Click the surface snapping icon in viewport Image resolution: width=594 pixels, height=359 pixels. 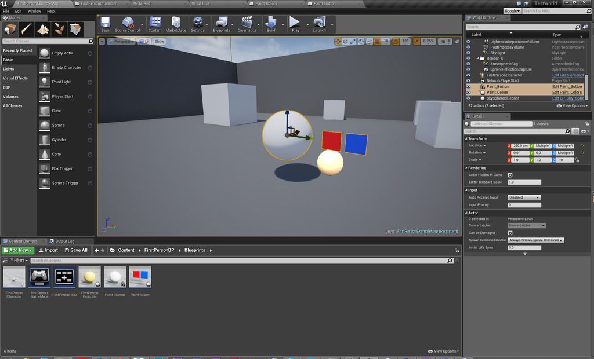pyautogui.click(x=370, y=41)
